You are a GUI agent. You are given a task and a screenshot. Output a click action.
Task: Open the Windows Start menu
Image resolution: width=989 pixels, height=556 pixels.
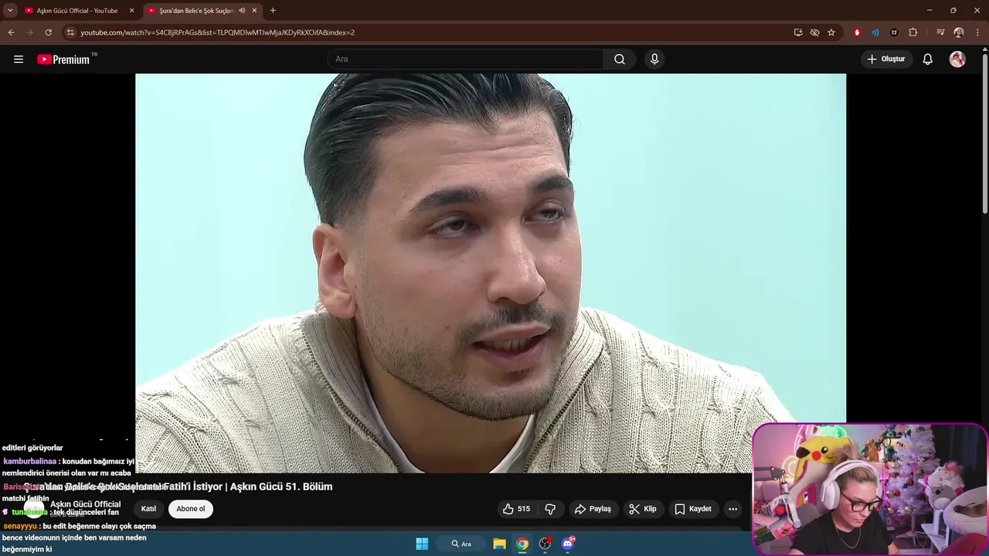(x=422, y=544)
